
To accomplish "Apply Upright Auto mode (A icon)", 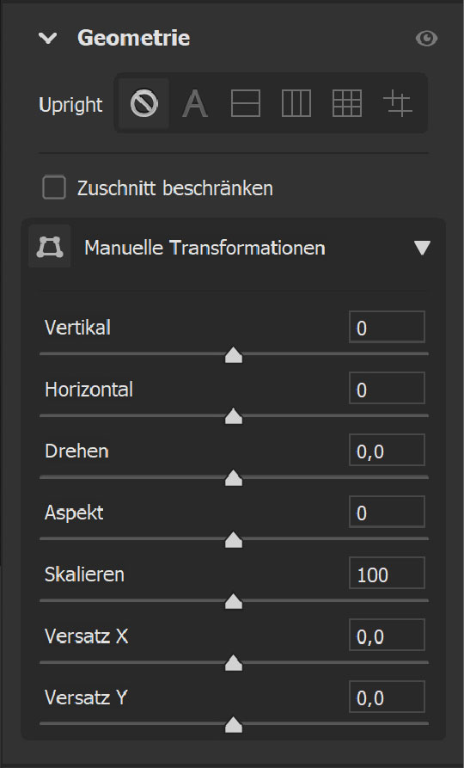I will coord(195,104).
